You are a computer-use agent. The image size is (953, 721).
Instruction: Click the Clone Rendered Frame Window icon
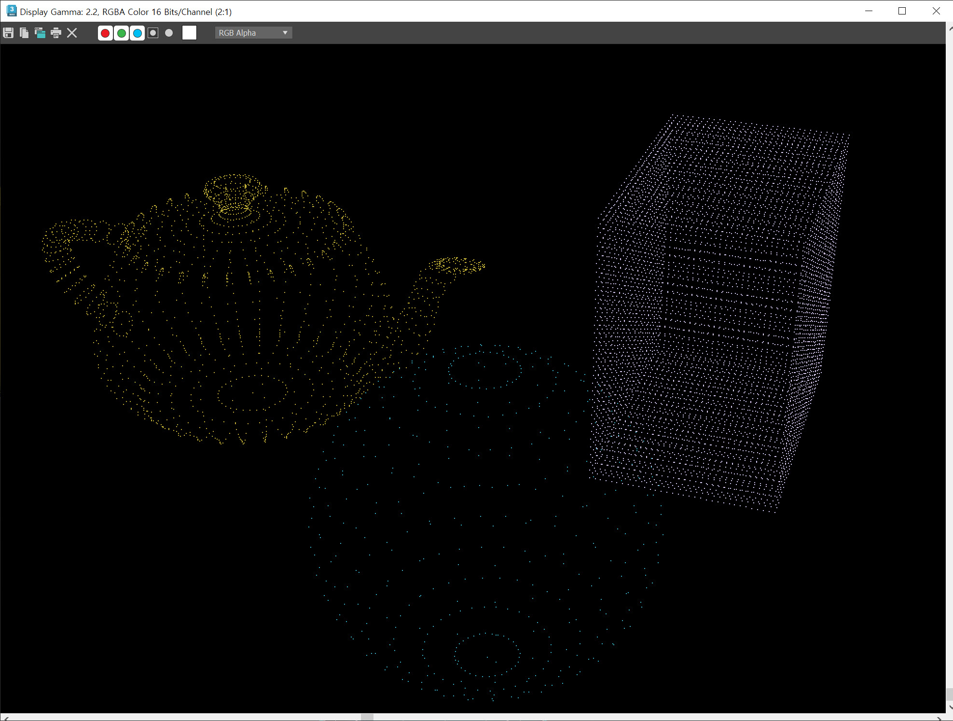(40, 33)
